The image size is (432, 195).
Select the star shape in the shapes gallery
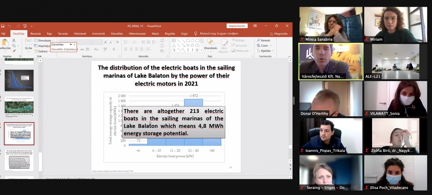click(x=197, y=50)
